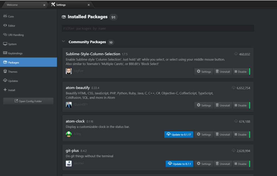Open the Install packages section

pos(12,90)
